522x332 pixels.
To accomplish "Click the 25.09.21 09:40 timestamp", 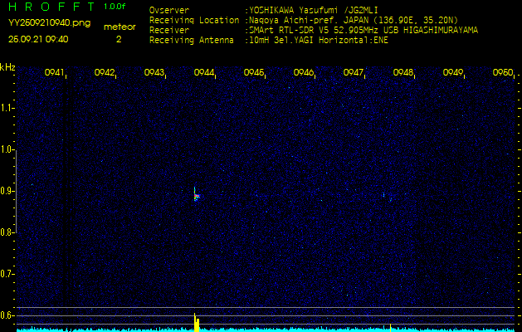I will coord(38,39).
